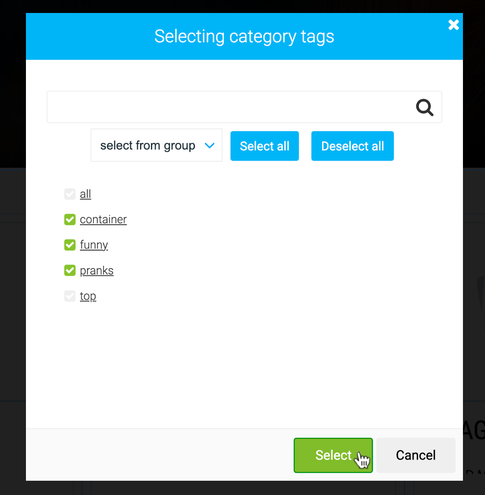Screen dimensions: 485x495
Task: Uncheck the container tag checkbox
Action: click(70, 219)
